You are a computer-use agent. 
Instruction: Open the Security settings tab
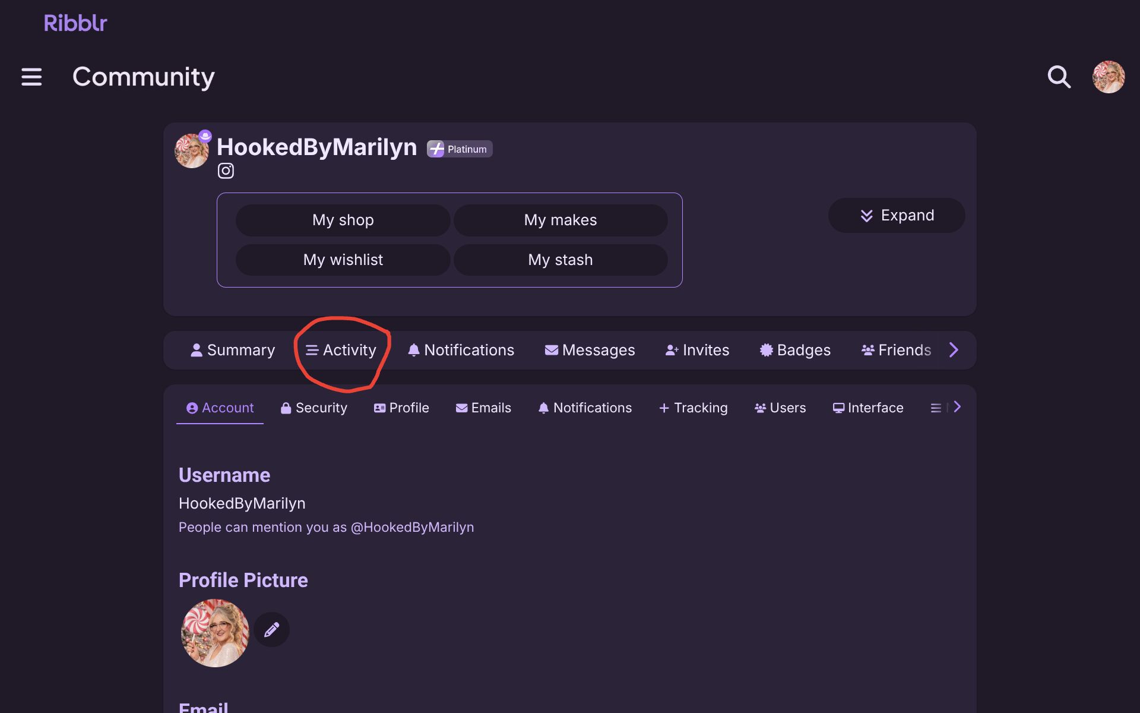(314, 408)
